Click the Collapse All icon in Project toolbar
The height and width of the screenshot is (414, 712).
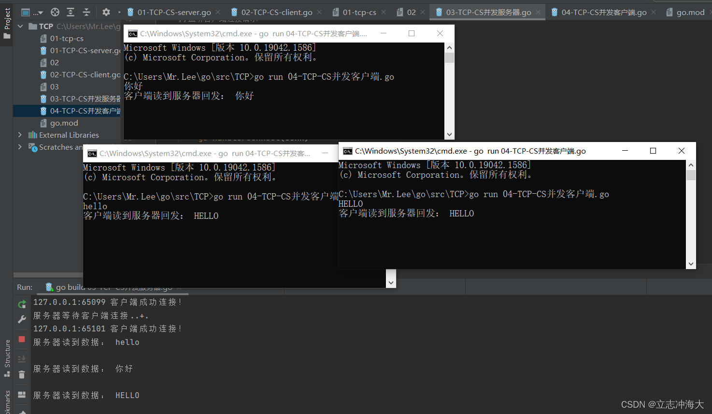[86, 12]
